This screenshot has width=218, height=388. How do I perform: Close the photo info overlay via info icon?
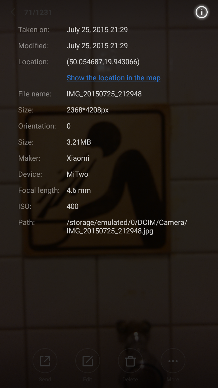(x=201, y=12)
